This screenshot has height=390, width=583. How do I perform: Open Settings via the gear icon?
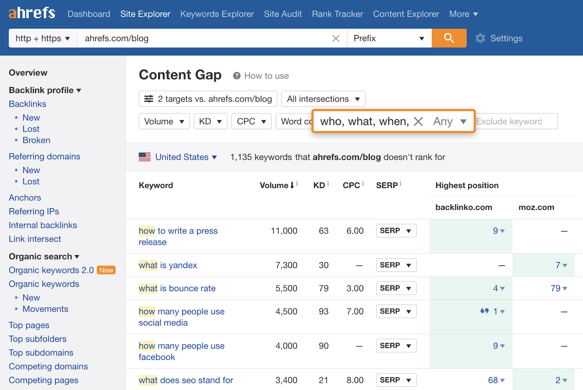coord(481,38)
